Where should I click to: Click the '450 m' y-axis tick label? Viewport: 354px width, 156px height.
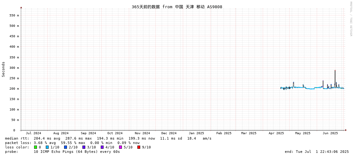(15, 36)
